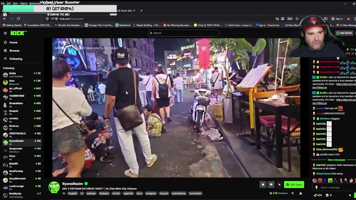Viewport: 356px width, 200px height.
Task: Open the new browser tab plus button
Action: pos(141,11)
